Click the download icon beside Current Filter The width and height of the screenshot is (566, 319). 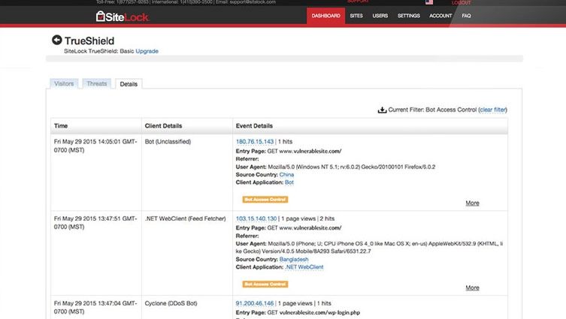[382, 110]
